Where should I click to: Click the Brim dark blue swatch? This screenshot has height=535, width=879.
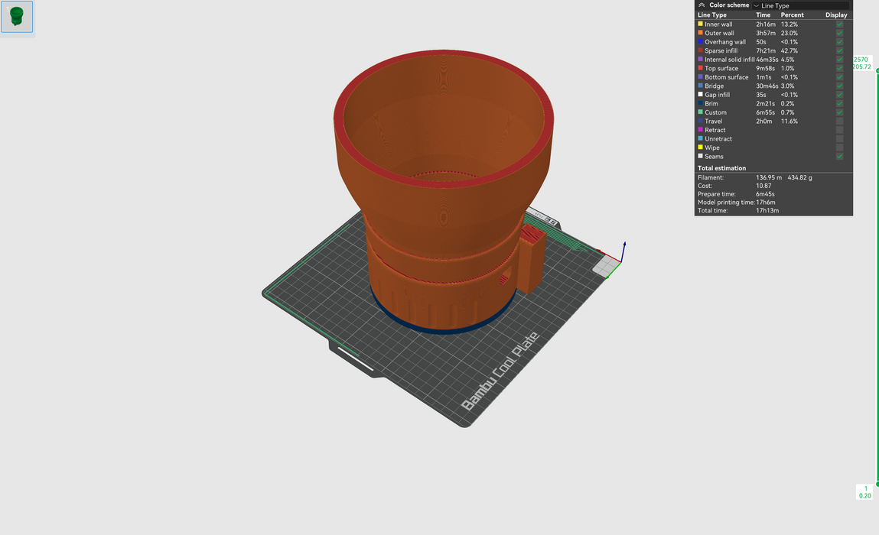700,103
